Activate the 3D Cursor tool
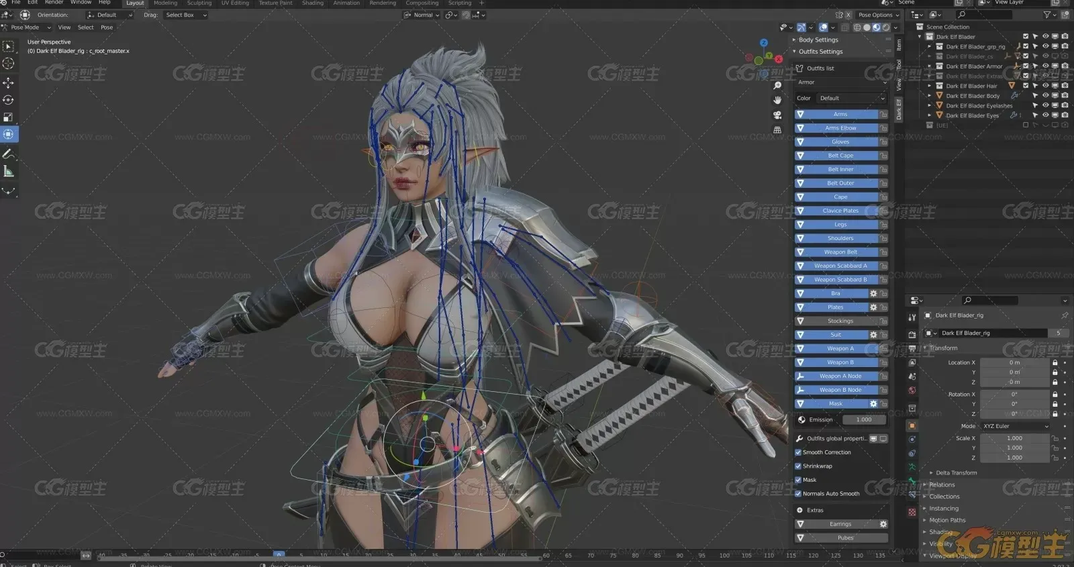The width and height of the screenshot is (1074, 567). (8, 63)
